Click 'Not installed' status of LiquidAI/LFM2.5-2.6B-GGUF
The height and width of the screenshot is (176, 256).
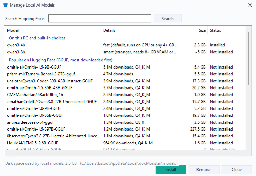click(x=221, y=143)
